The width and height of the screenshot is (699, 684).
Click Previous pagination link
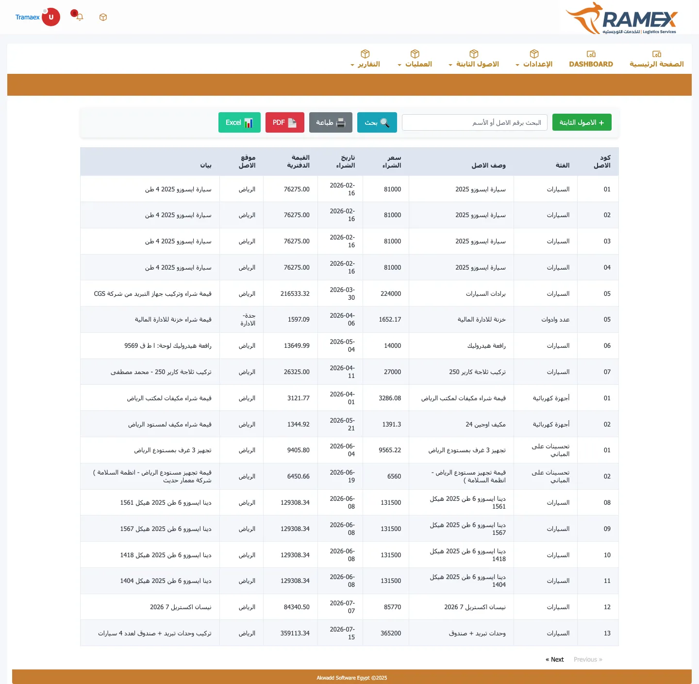pos(588,659)
